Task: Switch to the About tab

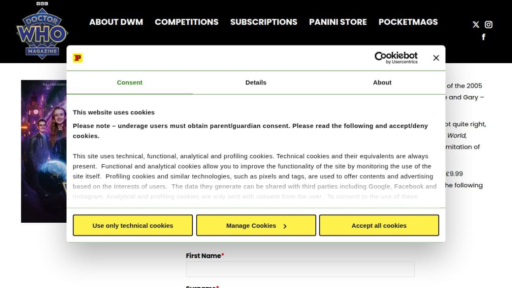Action: coord(382,82)
